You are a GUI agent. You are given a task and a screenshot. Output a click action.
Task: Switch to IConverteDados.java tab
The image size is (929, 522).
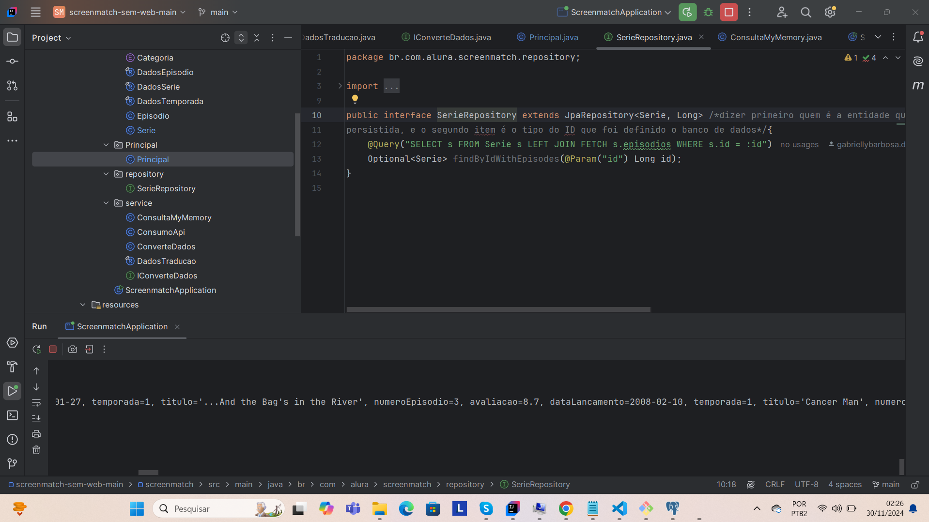446,37
